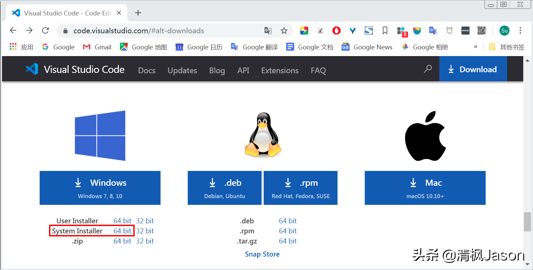Open the FAQ nav item
This screenshot has width=533, height=270.
click(x=318, y=71)
